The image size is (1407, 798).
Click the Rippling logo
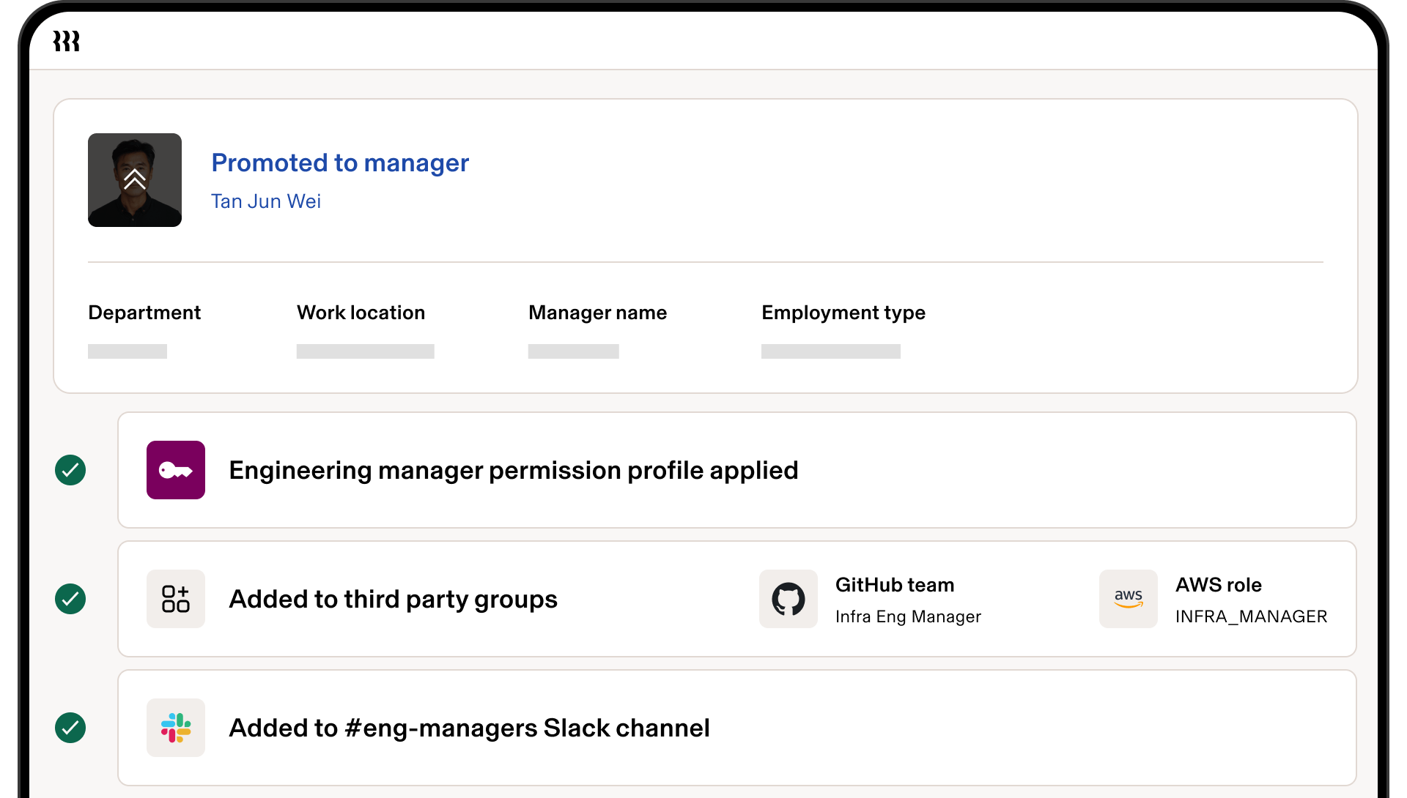pos(67,42)
